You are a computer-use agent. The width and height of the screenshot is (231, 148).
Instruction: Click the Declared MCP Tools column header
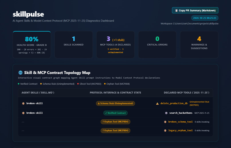pos(187,93)
